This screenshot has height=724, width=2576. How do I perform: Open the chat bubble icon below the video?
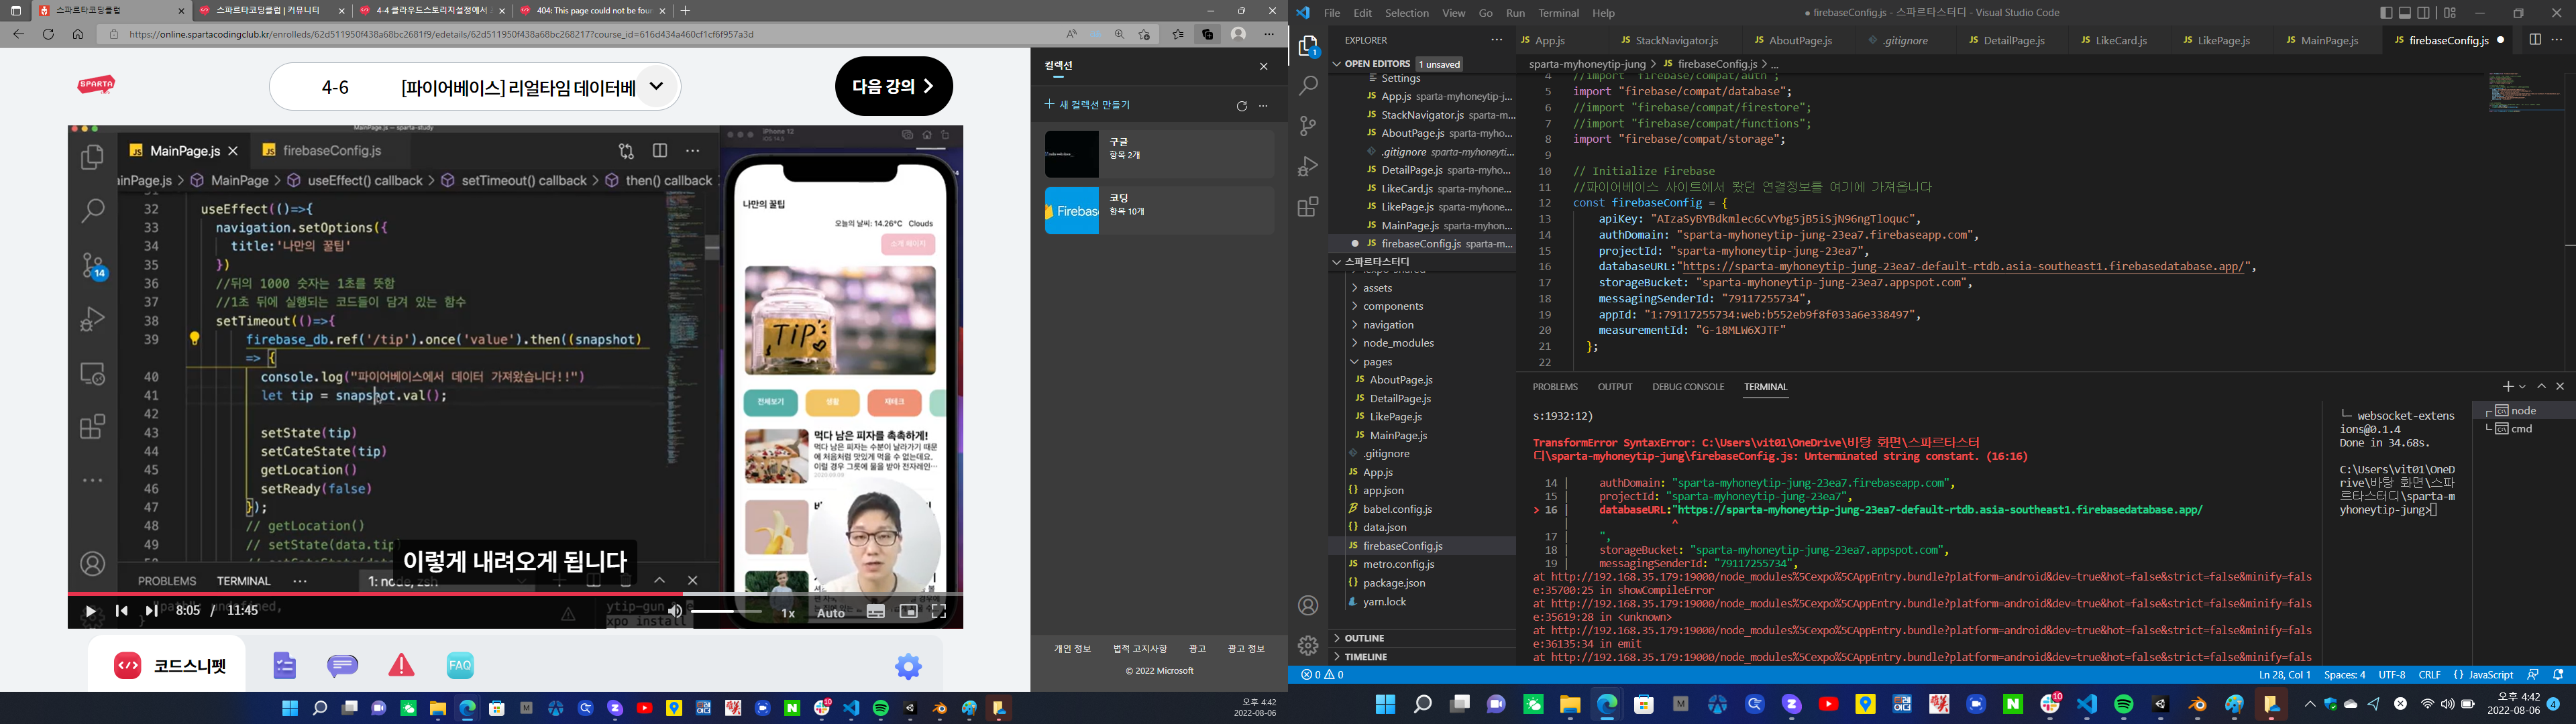pyautogui.click(x=343, y=665)
